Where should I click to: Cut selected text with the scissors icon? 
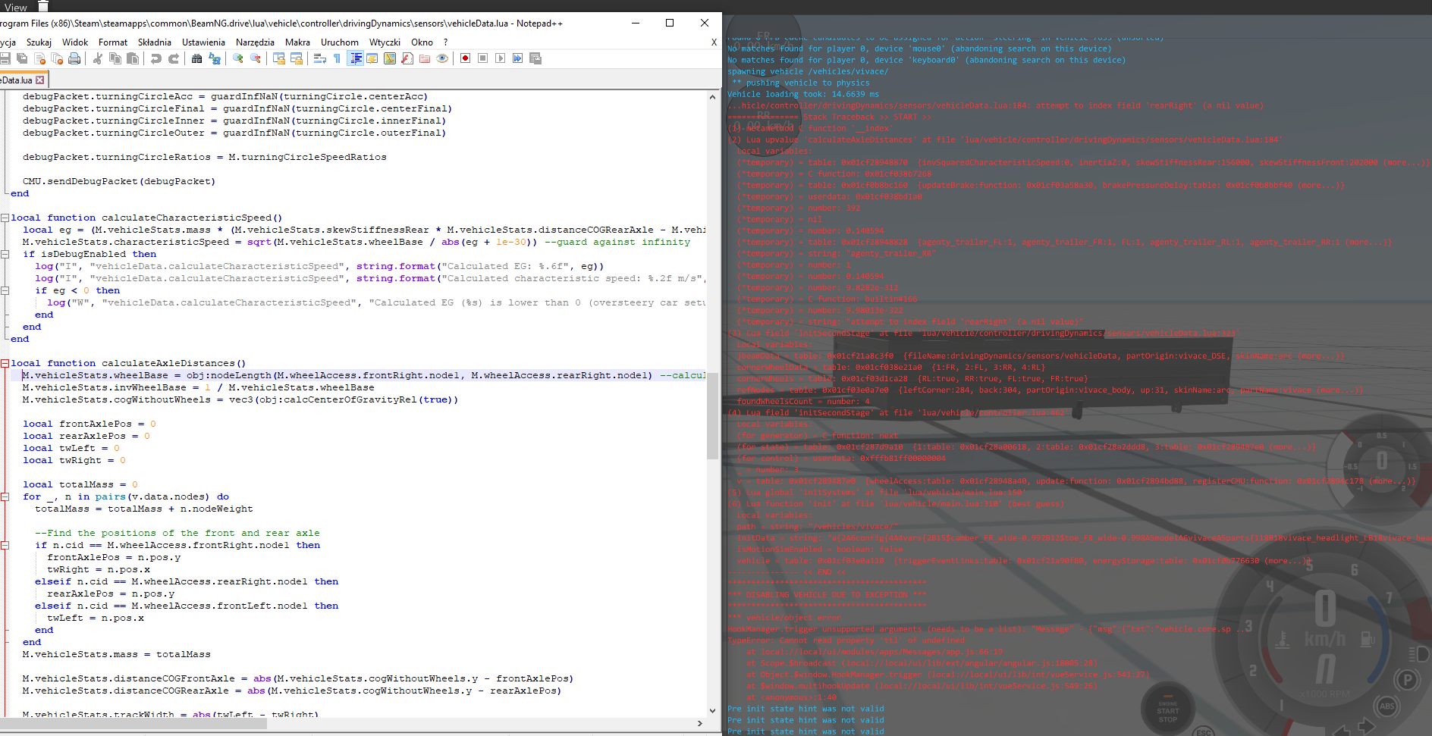(x=98, y=58)
